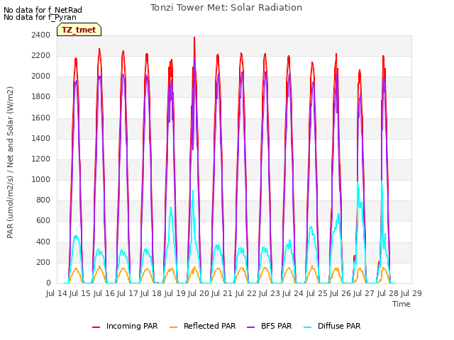Click the 1200 y-axis tick label
This screenshot has width=454, height=340.
click(x=41, y=159)
